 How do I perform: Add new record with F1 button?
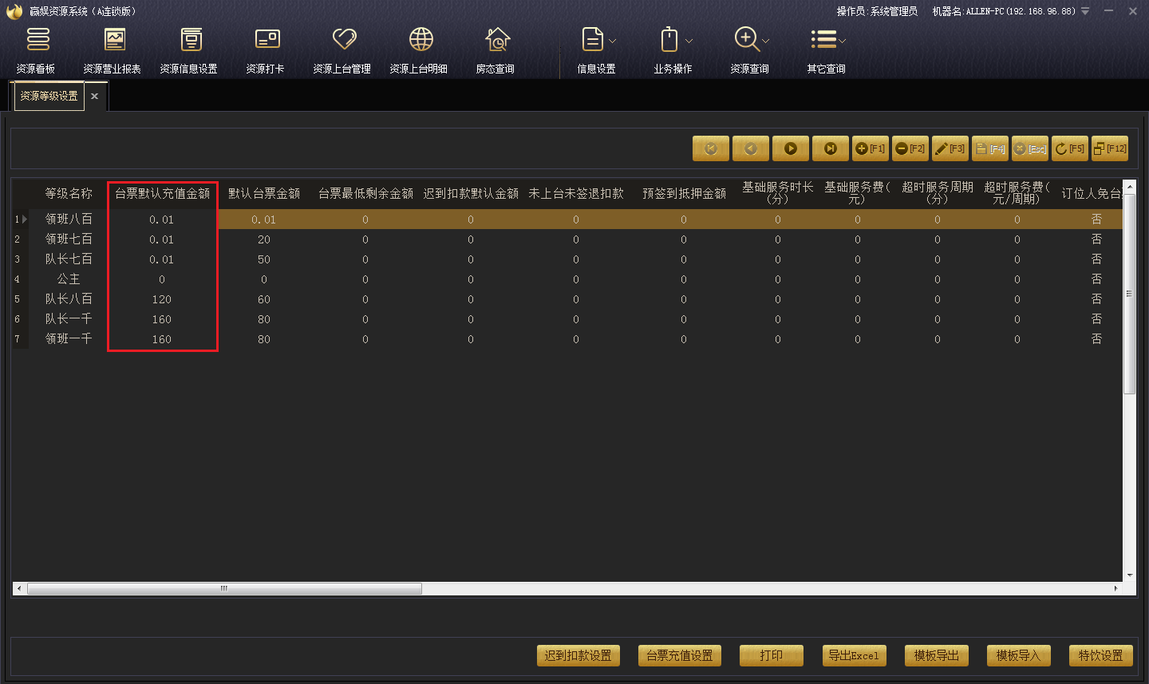pyautogui.click(x=871, y=148)
